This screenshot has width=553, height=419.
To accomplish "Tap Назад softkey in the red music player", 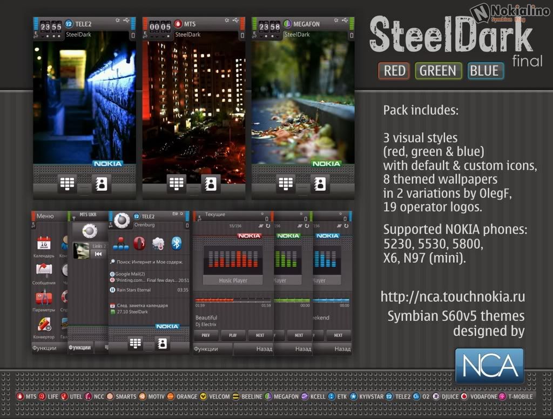I will (264, 349).
